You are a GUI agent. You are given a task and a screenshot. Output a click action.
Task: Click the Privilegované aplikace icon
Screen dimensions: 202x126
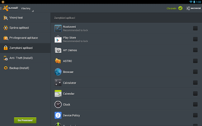tap(6, 38)
